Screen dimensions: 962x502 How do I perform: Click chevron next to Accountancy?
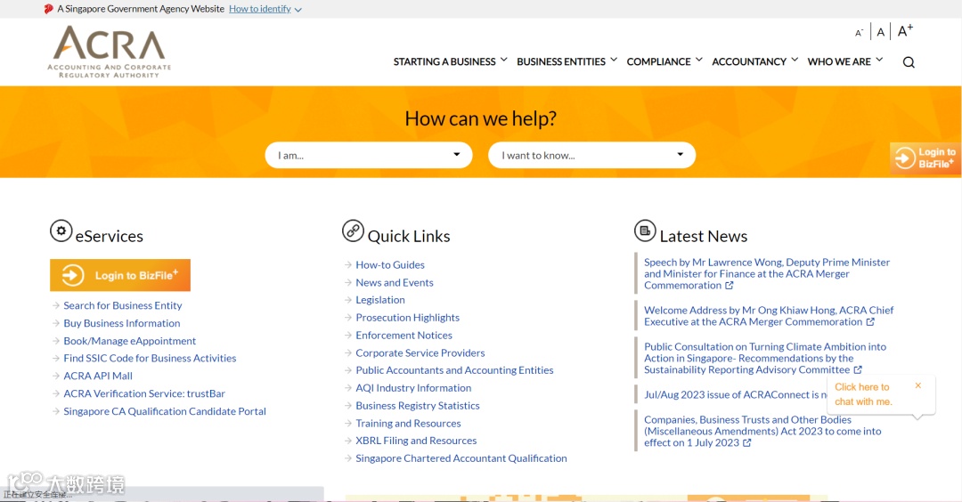click(795, 60)
